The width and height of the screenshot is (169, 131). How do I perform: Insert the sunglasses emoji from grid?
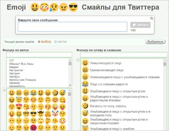33,114
